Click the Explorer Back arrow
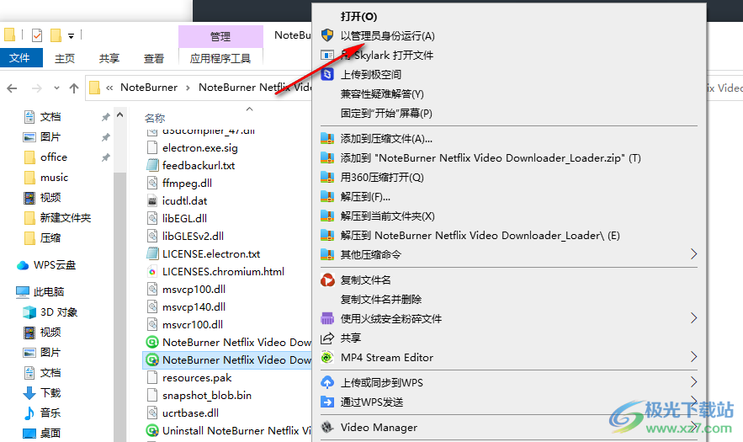743x442 pixels. (13, 88)
